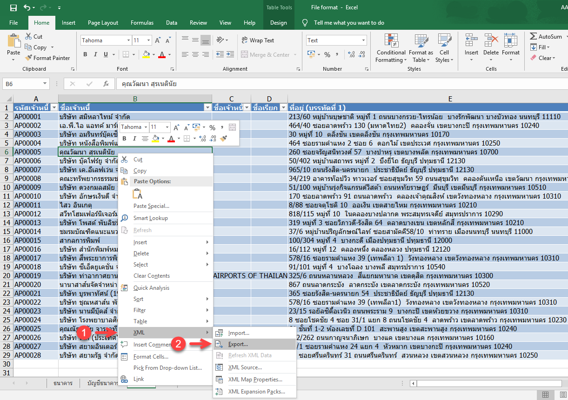568x400 pixels.
Task: Click the Delete cells icon in ribbon
Action: click(491, 40)
